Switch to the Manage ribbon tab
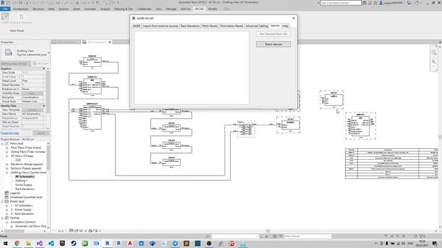This screenshot has width=442, height=248. coord(171,9)
